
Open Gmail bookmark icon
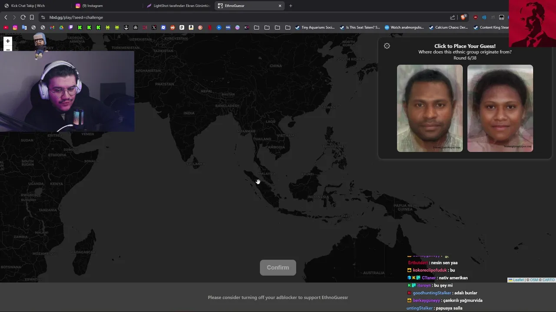pos(52,27)
